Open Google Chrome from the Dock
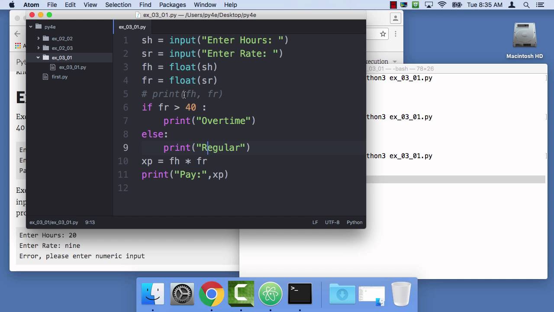Viewport: 554px width, 312px height. [x=212, y=294]
